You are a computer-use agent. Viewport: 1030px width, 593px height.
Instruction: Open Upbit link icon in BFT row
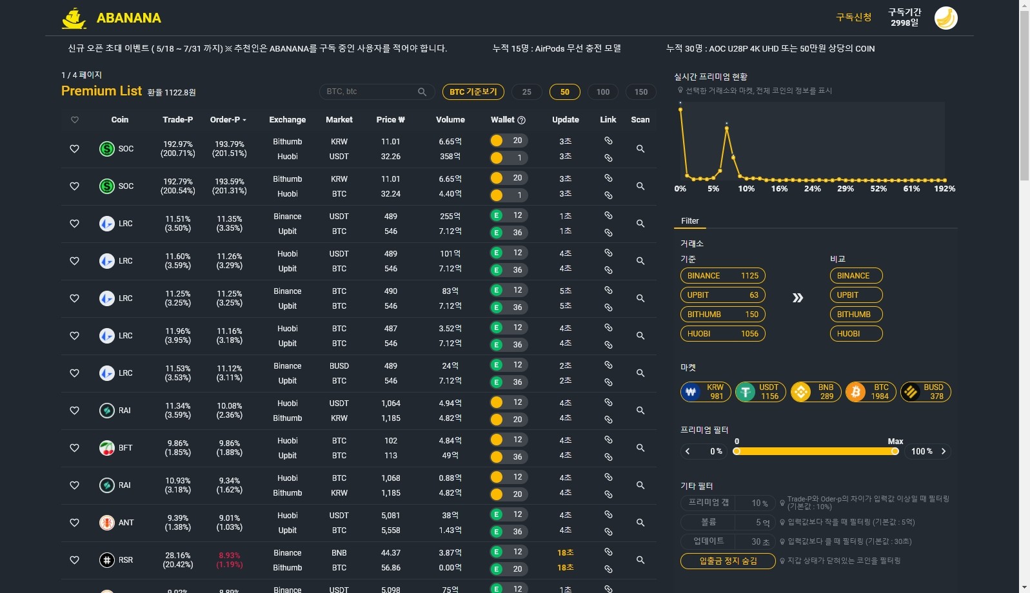[x=608, y=457]
